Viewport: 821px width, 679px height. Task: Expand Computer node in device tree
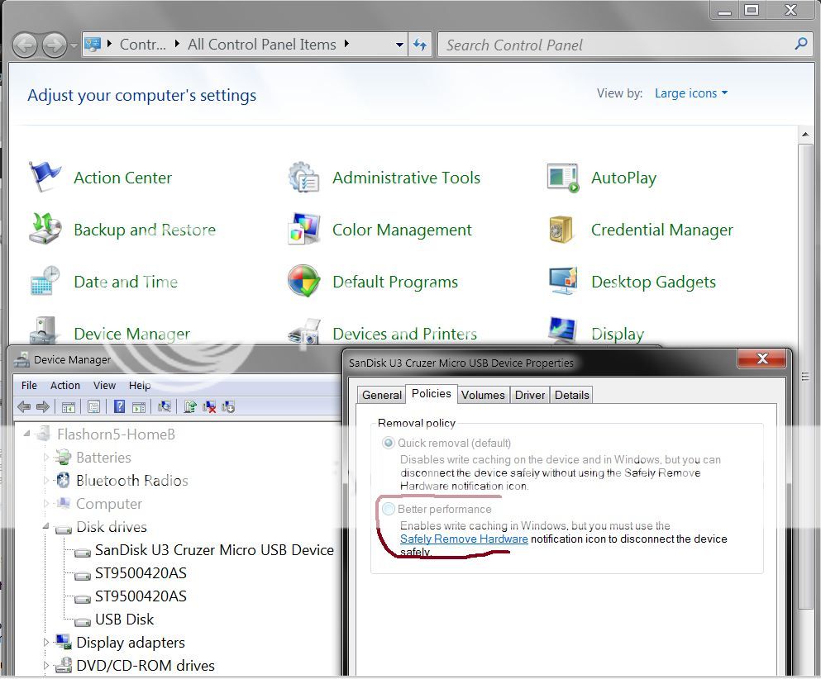tap(46, 504)
